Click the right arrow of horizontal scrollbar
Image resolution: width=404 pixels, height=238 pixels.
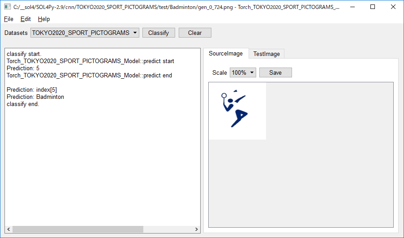pyautogui.click(x=197, y=229)
